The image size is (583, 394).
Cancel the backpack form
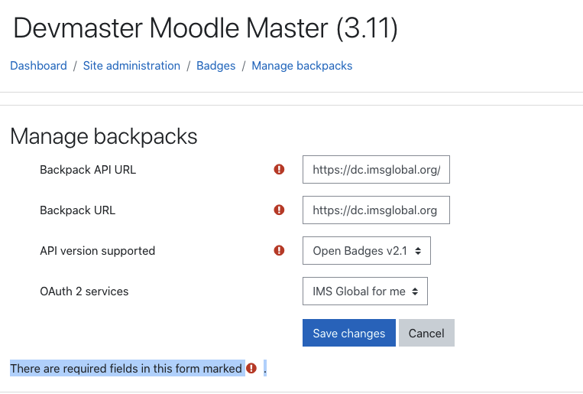pos(426,333)
